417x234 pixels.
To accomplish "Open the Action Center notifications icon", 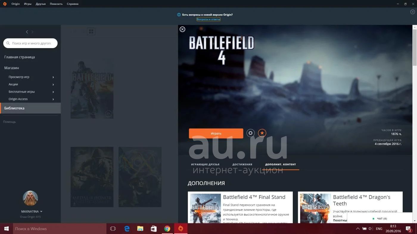I will (409, 229).
